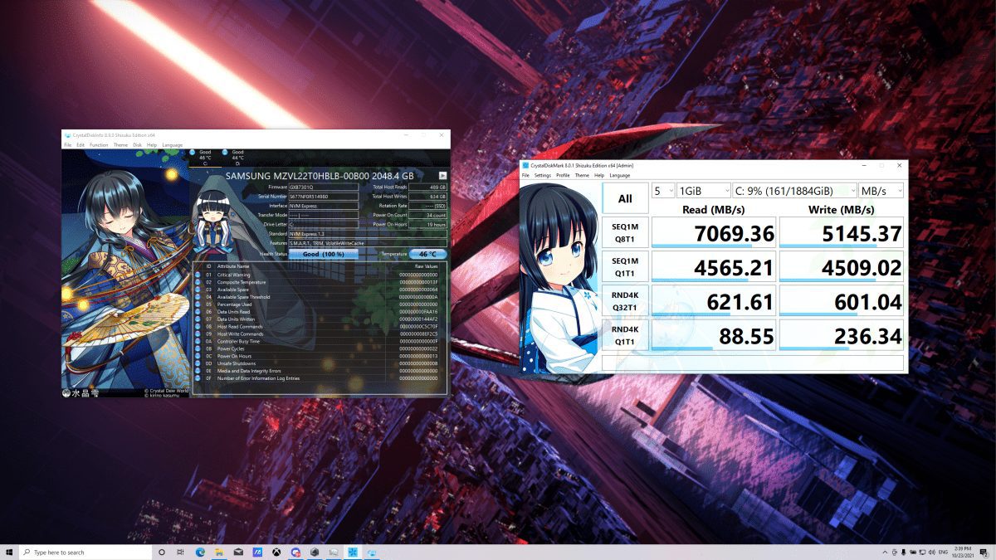Image resolution: width=996 pixels, height=560 pixels.
Task: Click the Power On Count value 34 count
Action: click(x=427, y=215)
